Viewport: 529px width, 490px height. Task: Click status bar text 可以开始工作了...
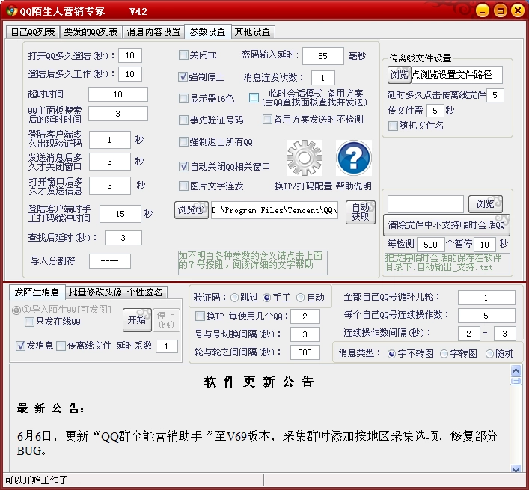[x=42, y=480]
